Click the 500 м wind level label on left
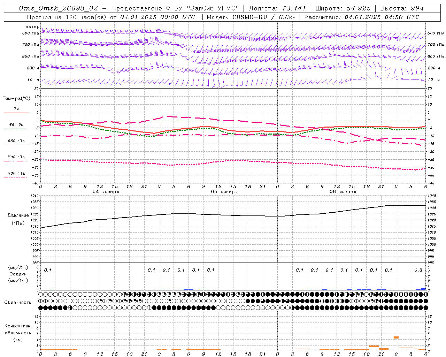 tap(33, 68)
